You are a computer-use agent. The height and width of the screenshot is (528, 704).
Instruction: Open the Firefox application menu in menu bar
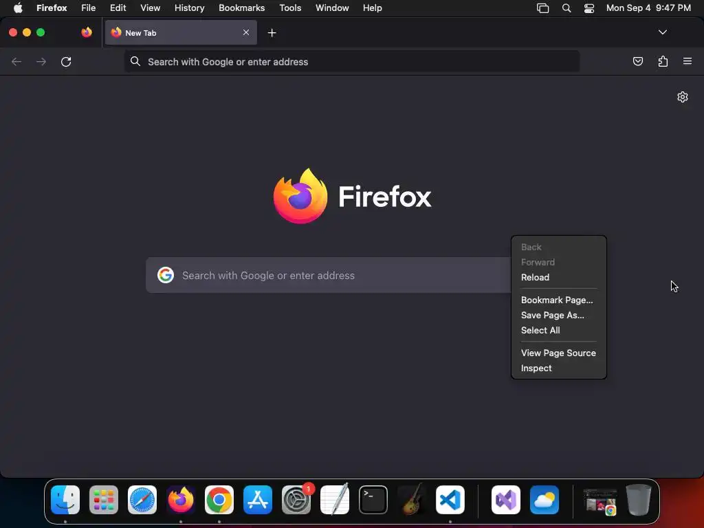[x=52, y=8]
